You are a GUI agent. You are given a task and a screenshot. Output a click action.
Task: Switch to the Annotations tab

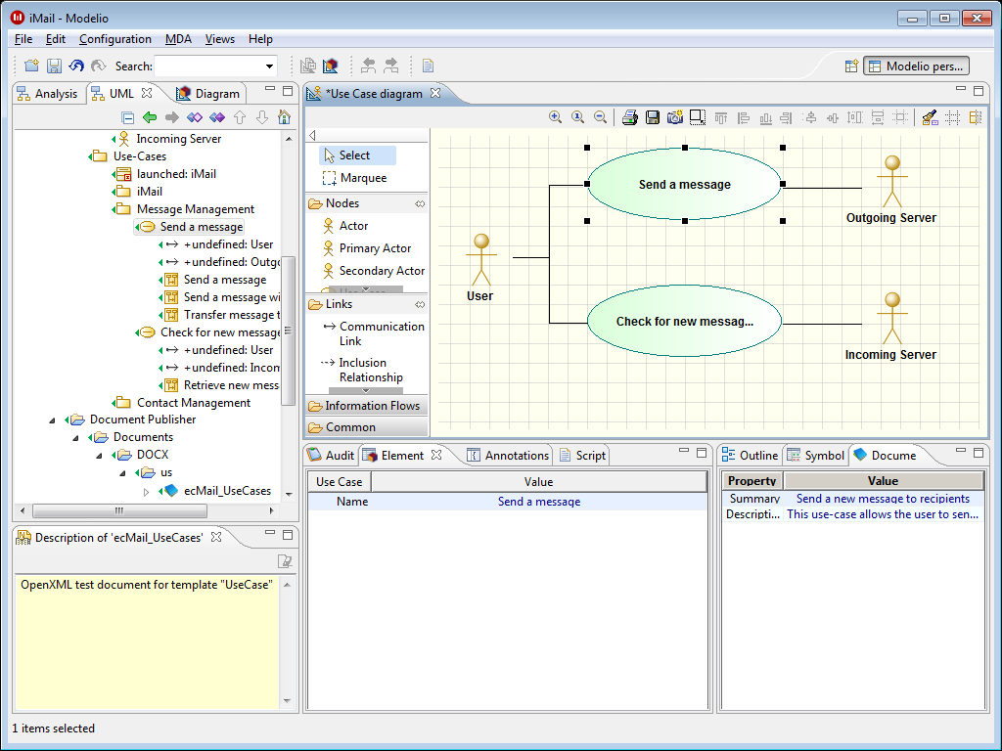[509, 456]
